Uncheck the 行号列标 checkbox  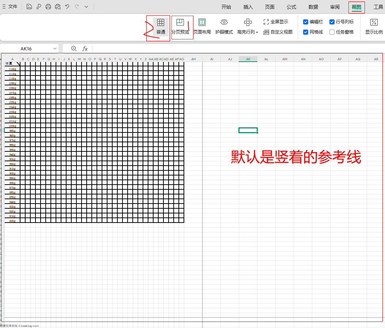(332, 22)
